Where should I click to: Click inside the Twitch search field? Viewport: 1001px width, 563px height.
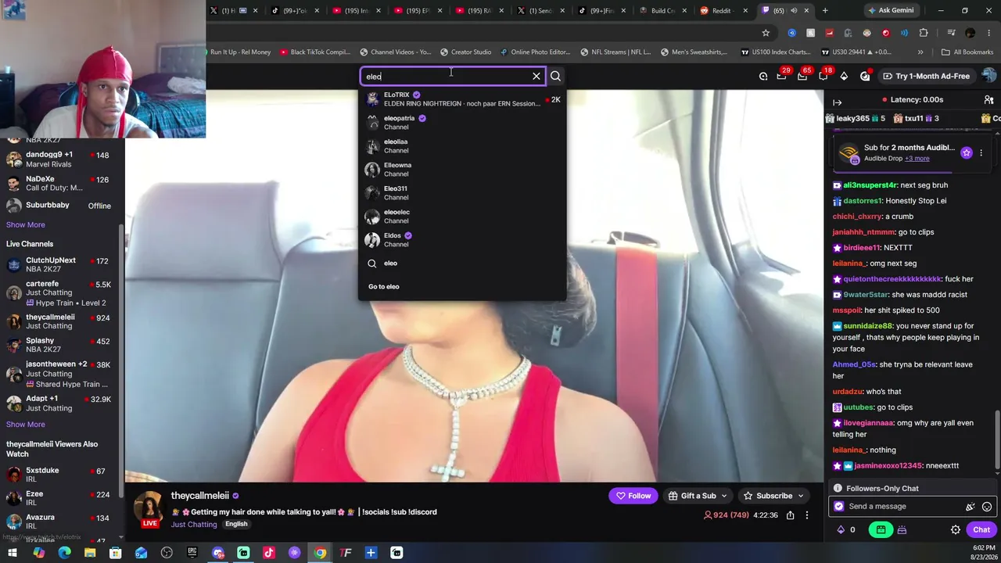point(447,76)
